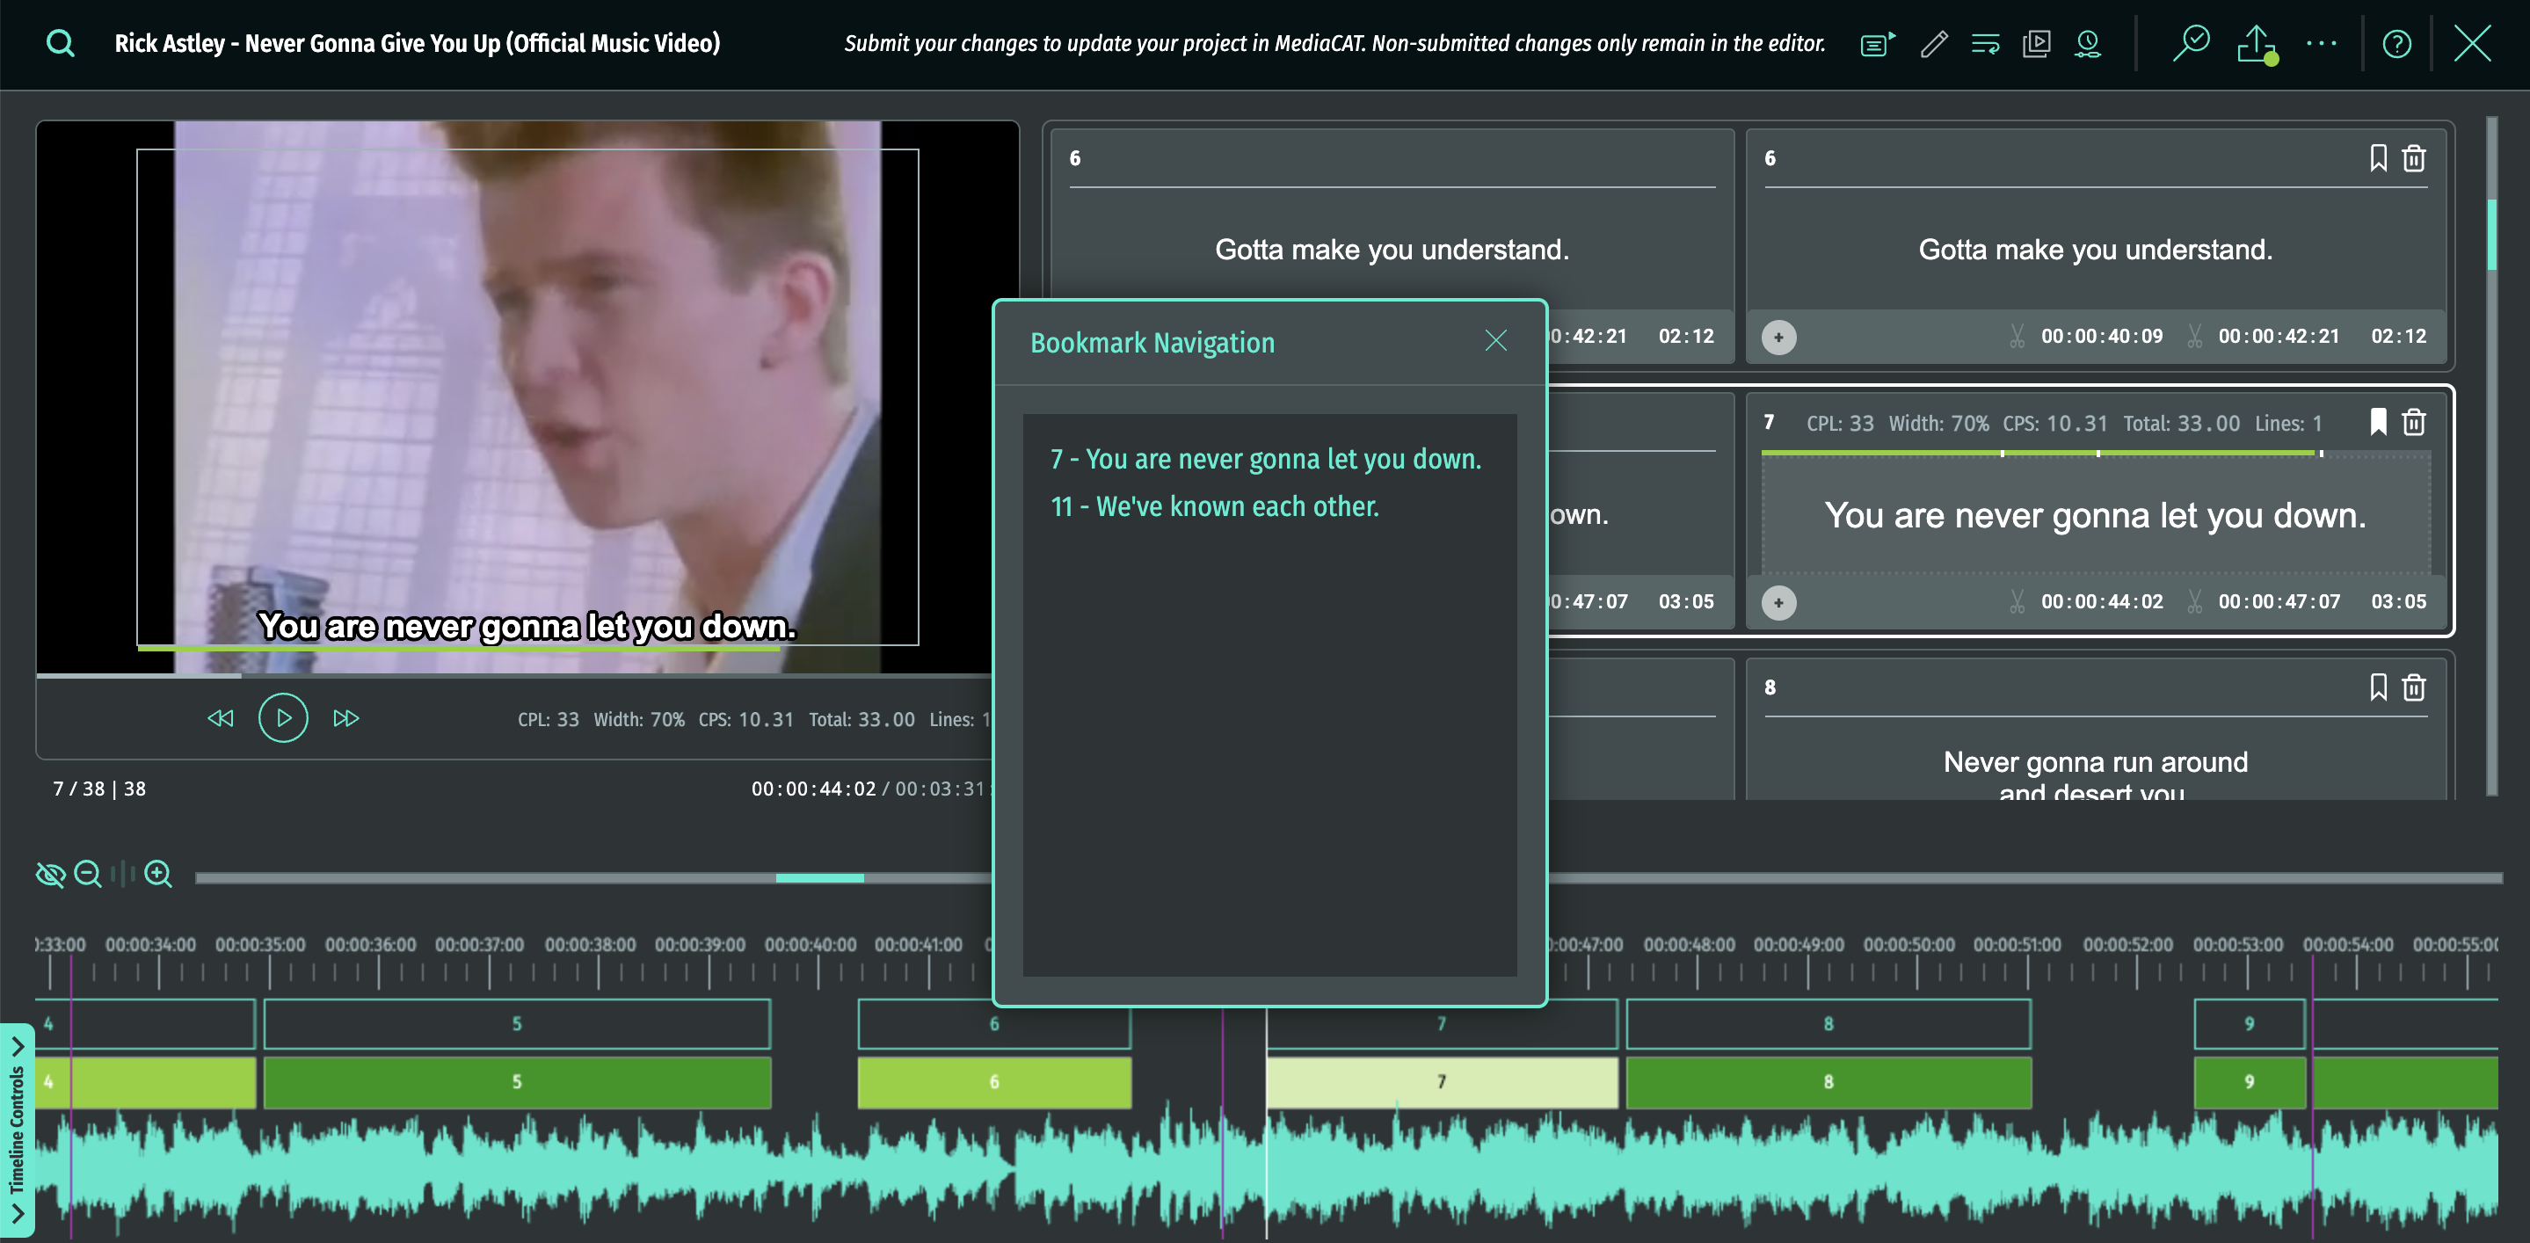Jump to bookmark 7 - You are never gonna
This screenshot has height=1243, width=2530.
[x=1265, y=459]
